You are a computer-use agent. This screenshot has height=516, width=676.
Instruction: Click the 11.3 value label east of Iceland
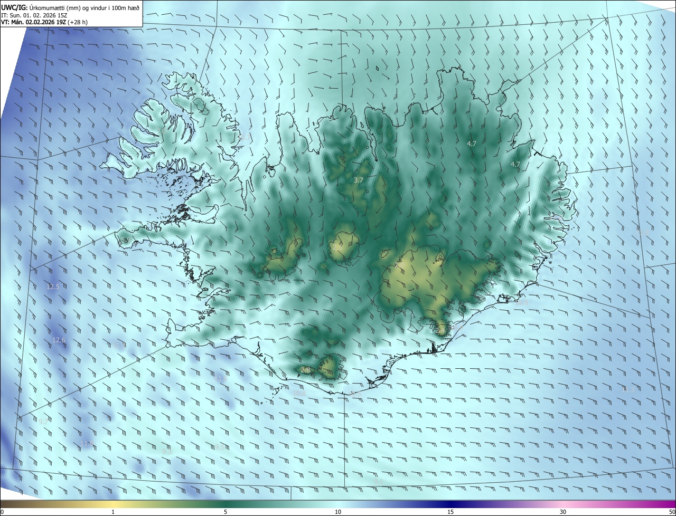[x=628, y=389]
